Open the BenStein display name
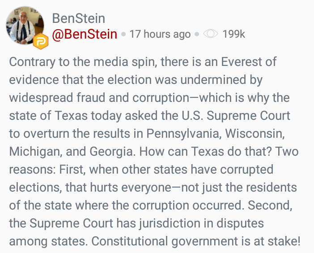Image resolution: width=314 pixels, height=253 pixels. point(78,18)
